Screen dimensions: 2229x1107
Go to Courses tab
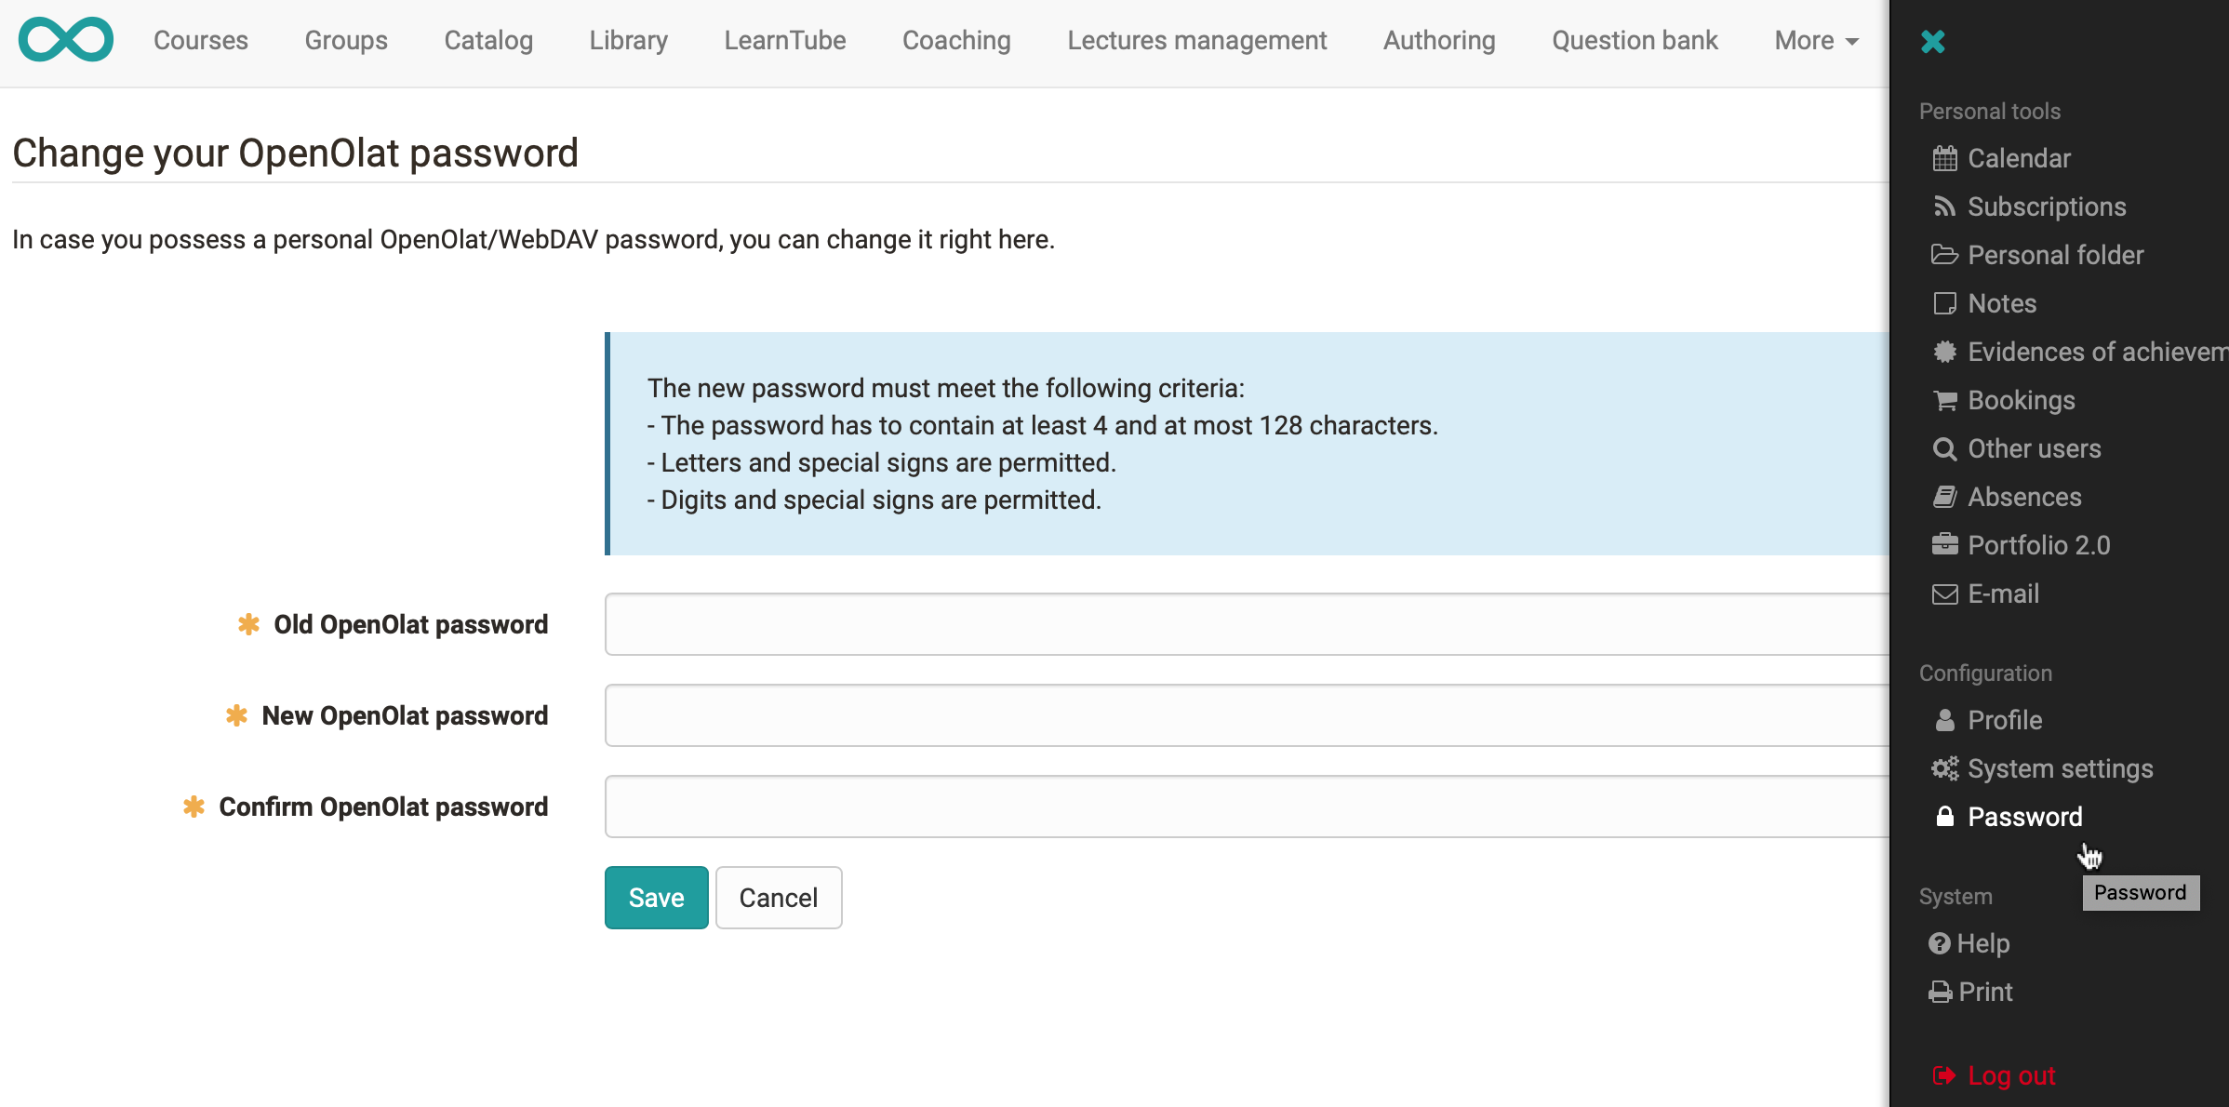pos(201,41)
